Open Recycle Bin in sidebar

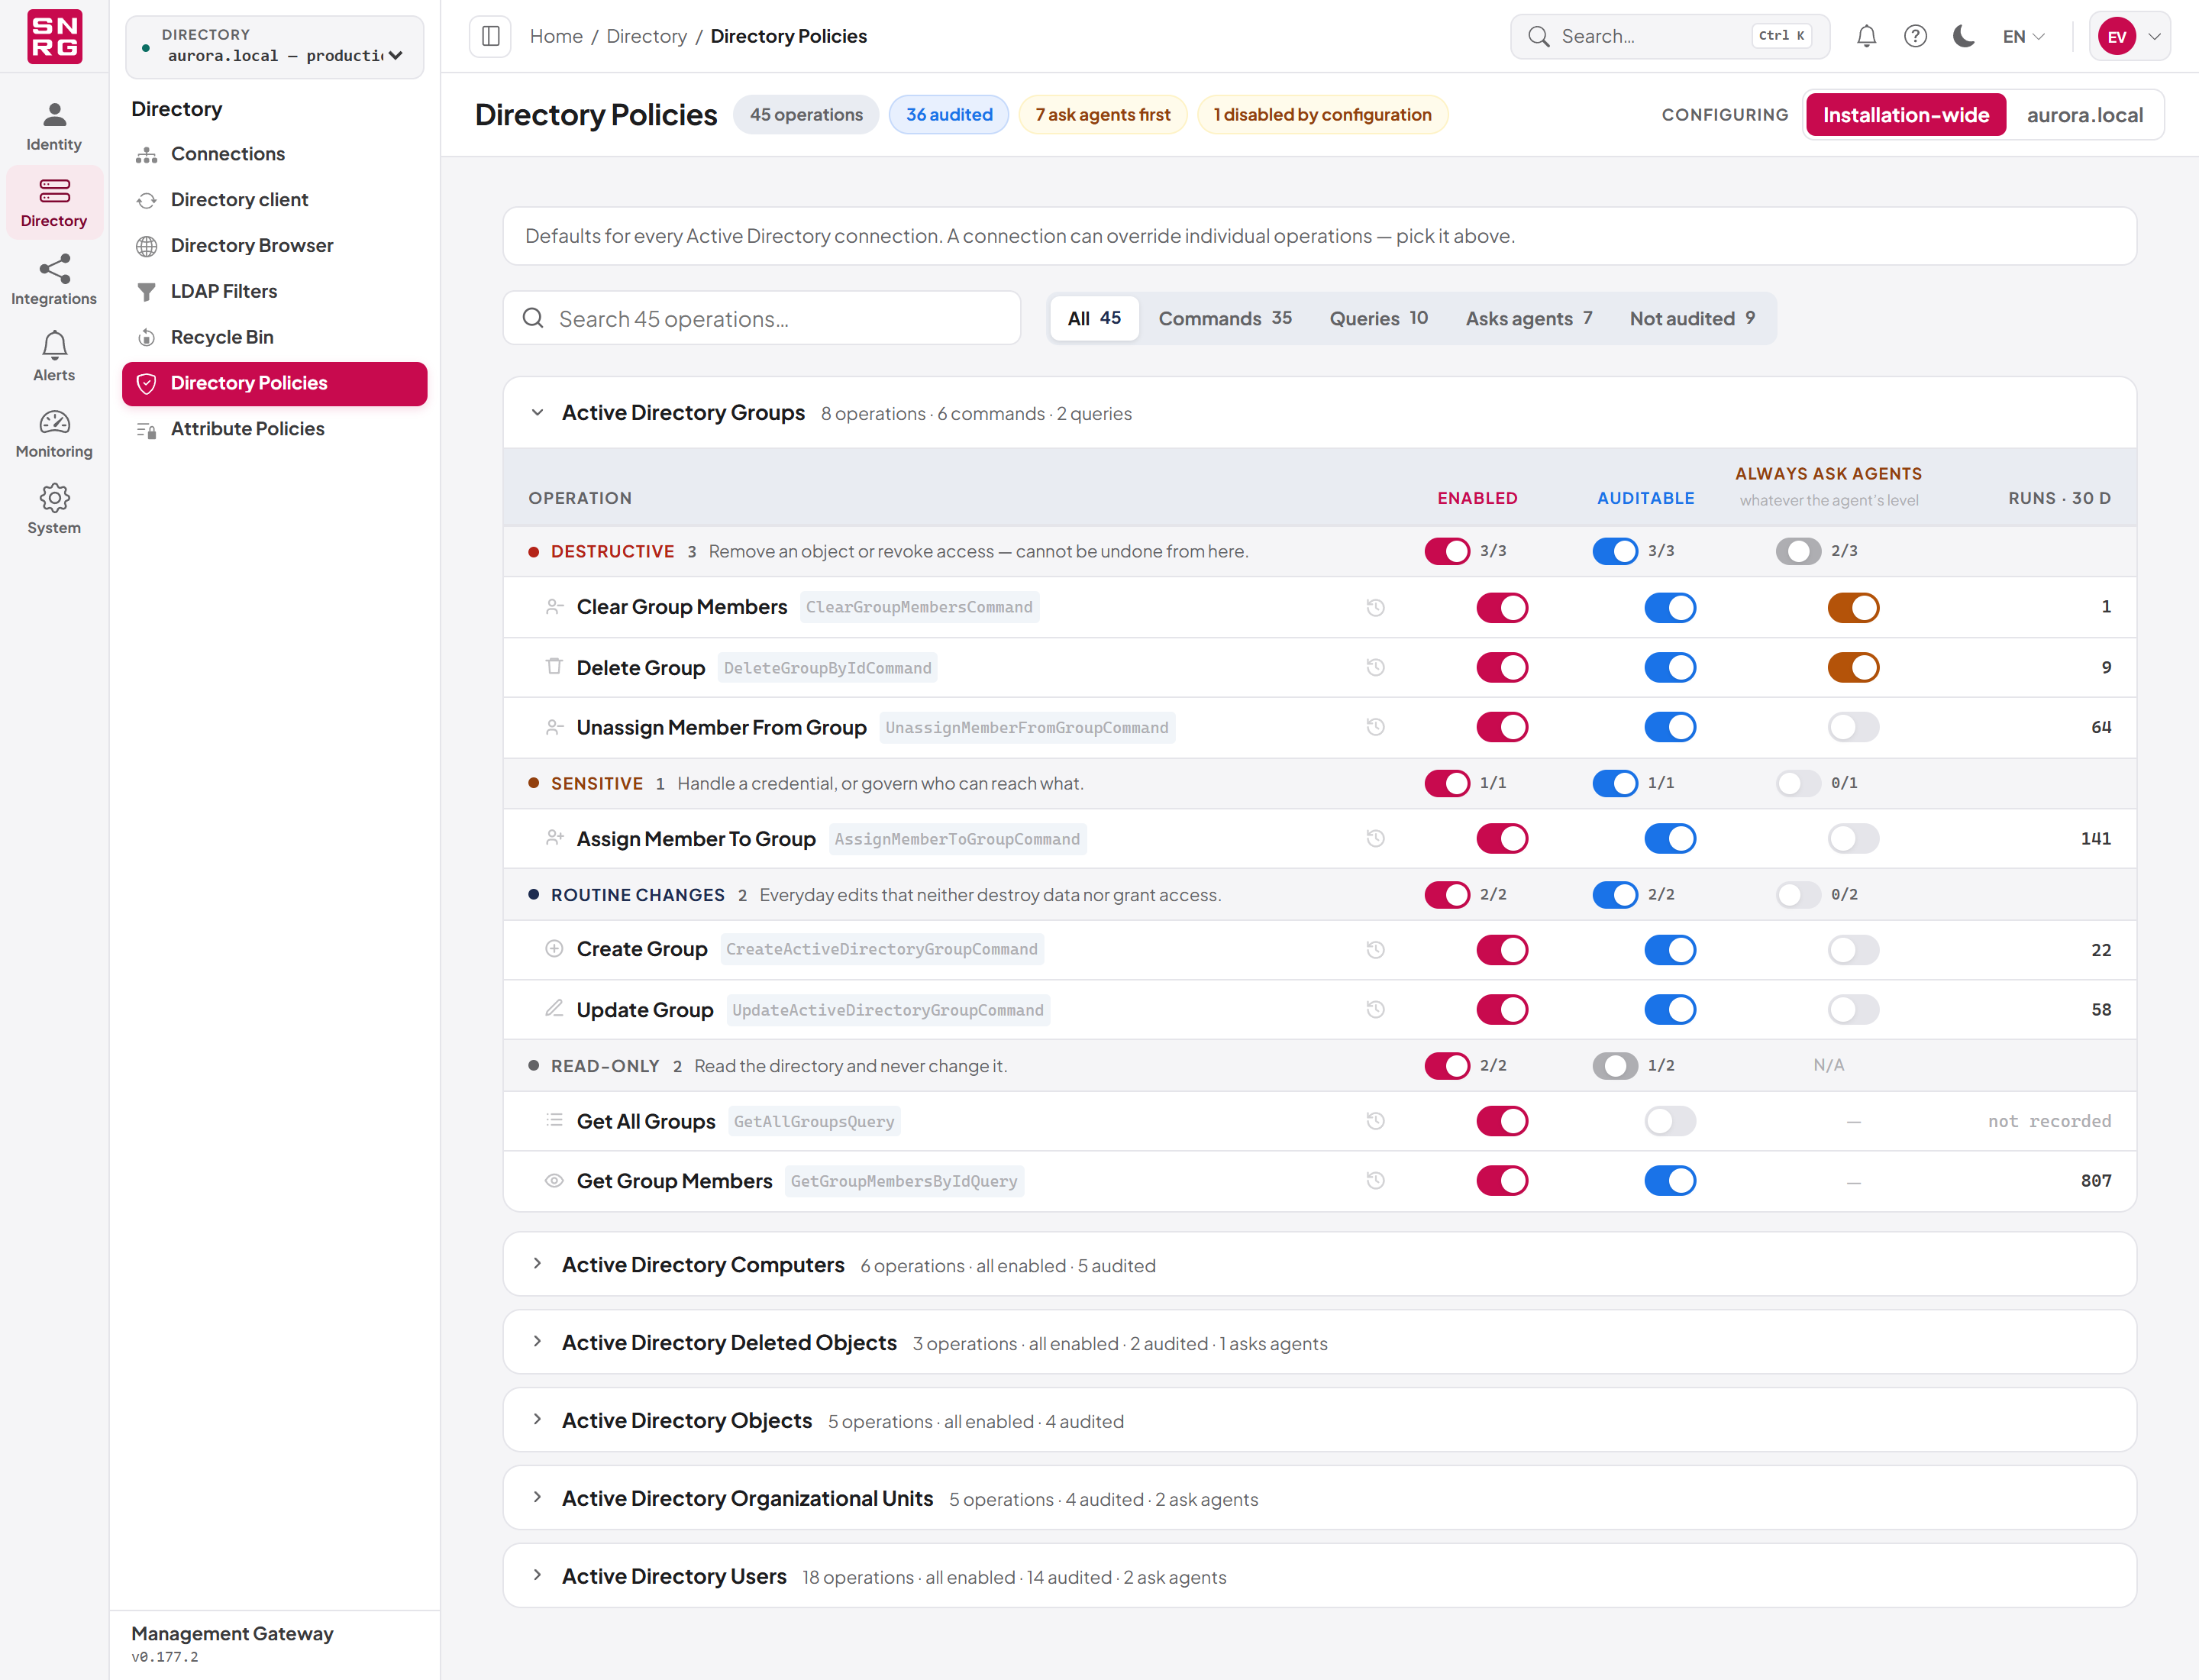275,337
